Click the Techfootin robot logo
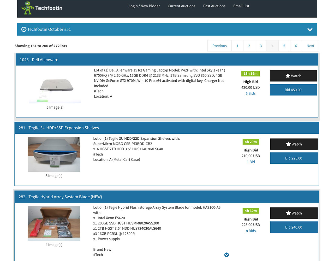Screen dimensions: 334x261 click(42, 8)
